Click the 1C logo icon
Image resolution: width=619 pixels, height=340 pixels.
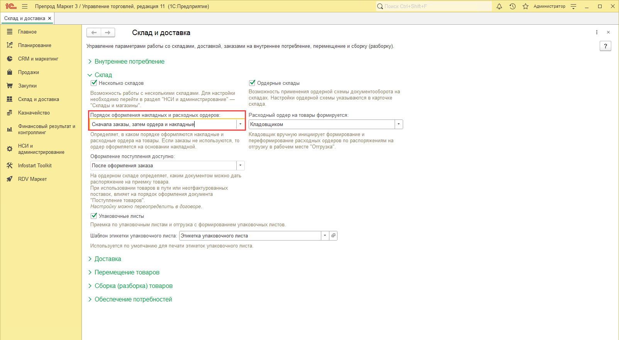pos(11,6)
